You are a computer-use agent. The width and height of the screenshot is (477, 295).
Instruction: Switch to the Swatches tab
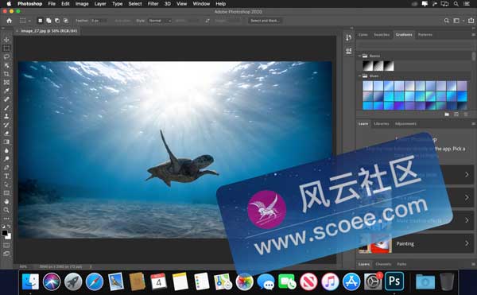(x=382, y=35)
